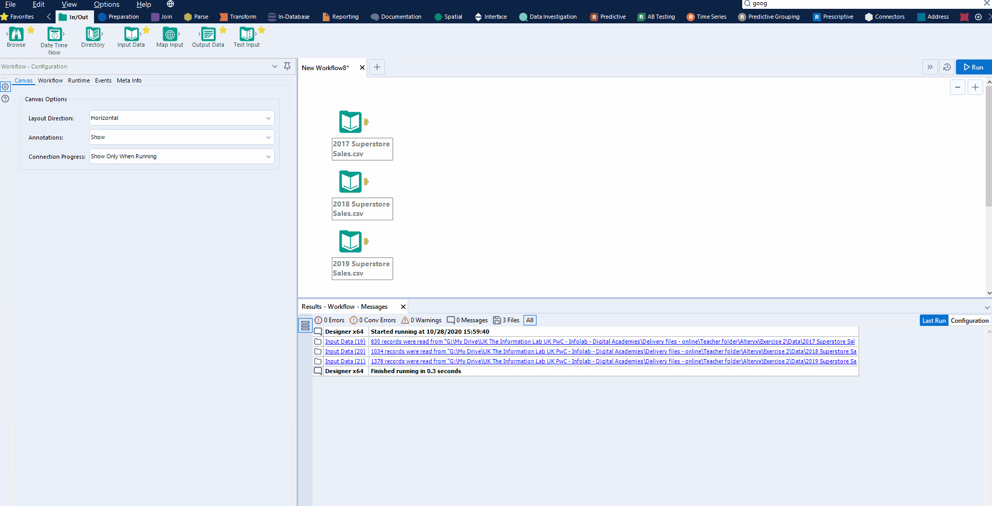Open the Input Data (20) link
This screenshot has height=506, width=992.
(x=345, y=351)
